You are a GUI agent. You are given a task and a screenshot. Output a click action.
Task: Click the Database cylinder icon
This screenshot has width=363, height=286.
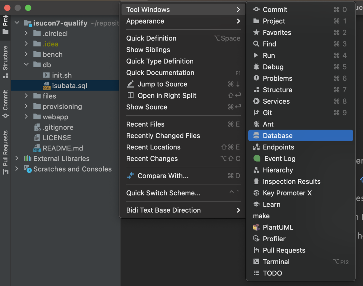256,136
